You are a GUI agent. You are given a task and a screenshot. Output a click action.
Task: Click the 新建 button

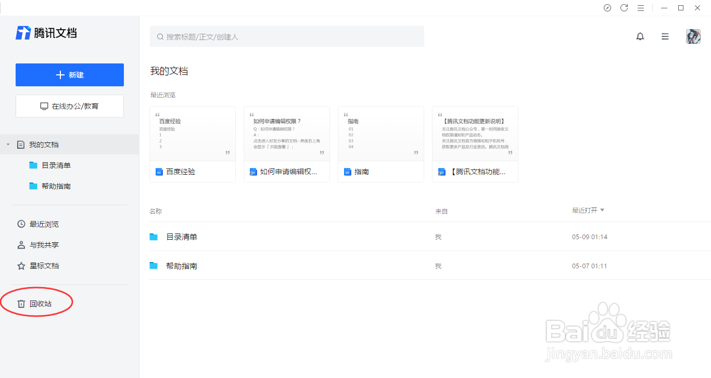pyautogui.click(x=69, y=74)
